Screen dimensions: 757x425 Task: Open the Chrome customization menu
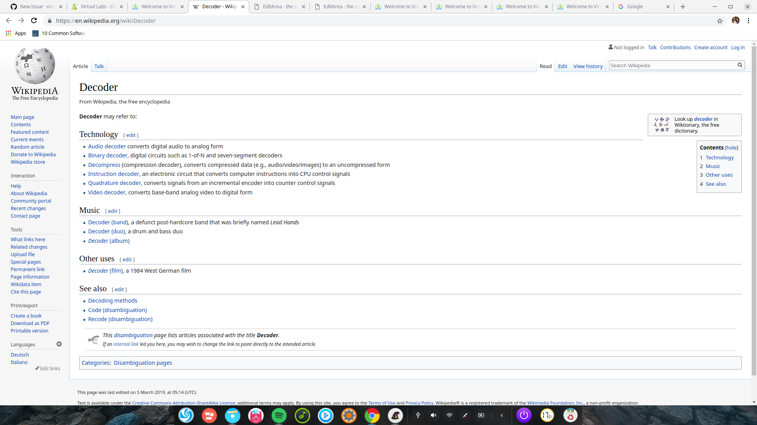(x=749, y=21)
